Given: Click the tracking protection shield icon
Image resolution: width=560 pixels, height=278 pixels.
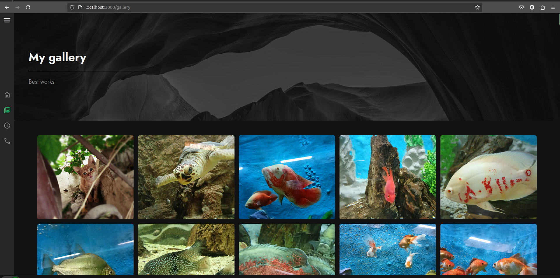Looking at the screenshot, I should coord(72,7).
